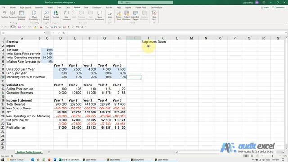Select Total Revenue Year 1 value 200 000
288x162 pixels.
click(60, 104)
